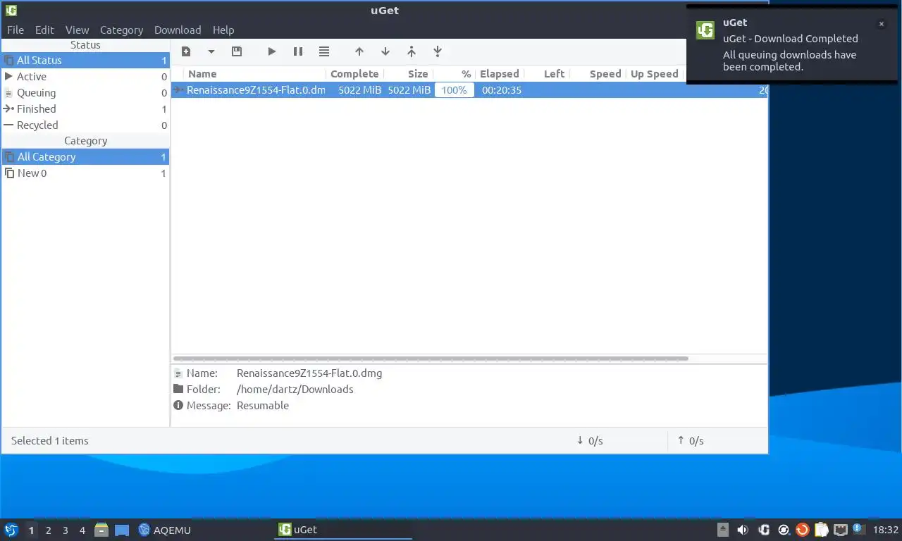902x541 pixels.
Task: Click the Resumable message text
Action: tap(263, 406)
